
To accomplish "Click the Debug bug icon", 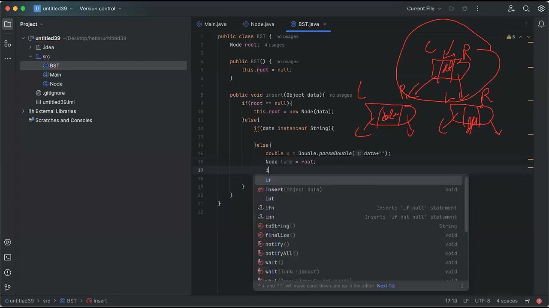I will pos(465,9).
